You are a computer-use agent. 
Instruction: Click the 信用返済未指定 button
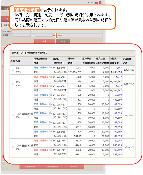click(x=52, y=167)
